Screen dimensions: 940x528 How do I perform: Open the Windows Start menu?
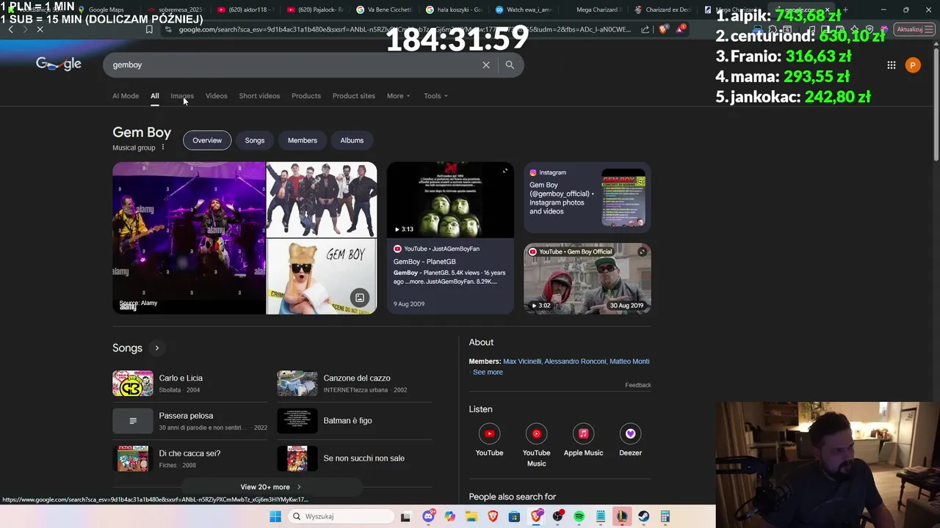pos(275,516)
